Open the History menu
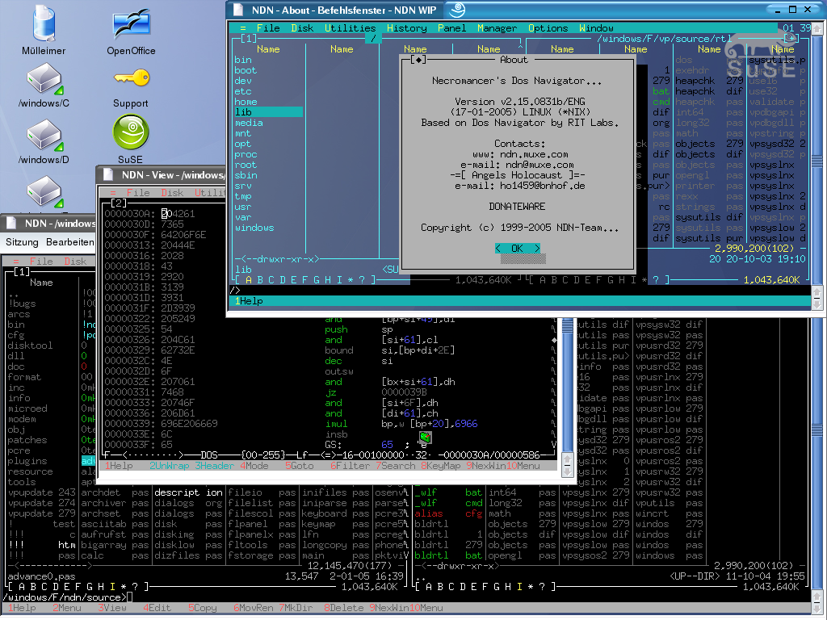 click(407, 28)
